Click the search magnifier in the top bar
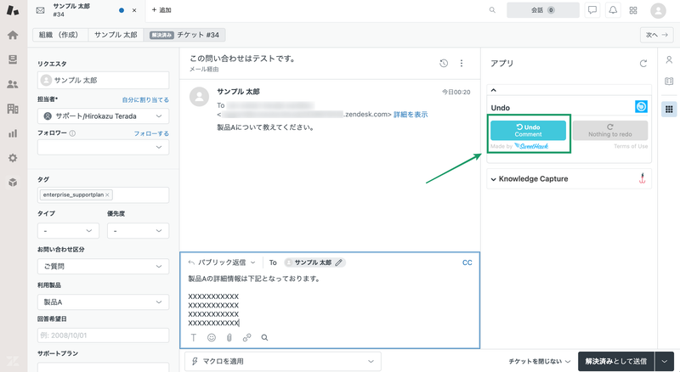680x372 pixels. tap(492, 10)
